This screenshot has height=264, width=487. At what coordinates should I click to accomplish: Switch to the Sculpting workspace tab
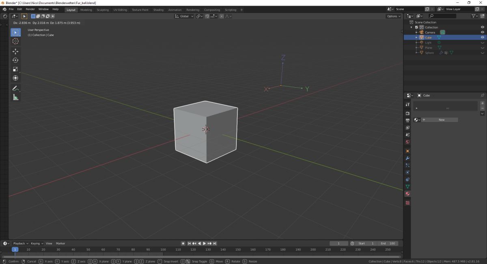tap(103, 10)
